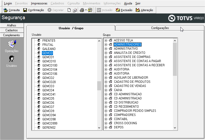Open the printer dropdown arrow
Viewport: 205px width, 140px height.
(86, 10)
